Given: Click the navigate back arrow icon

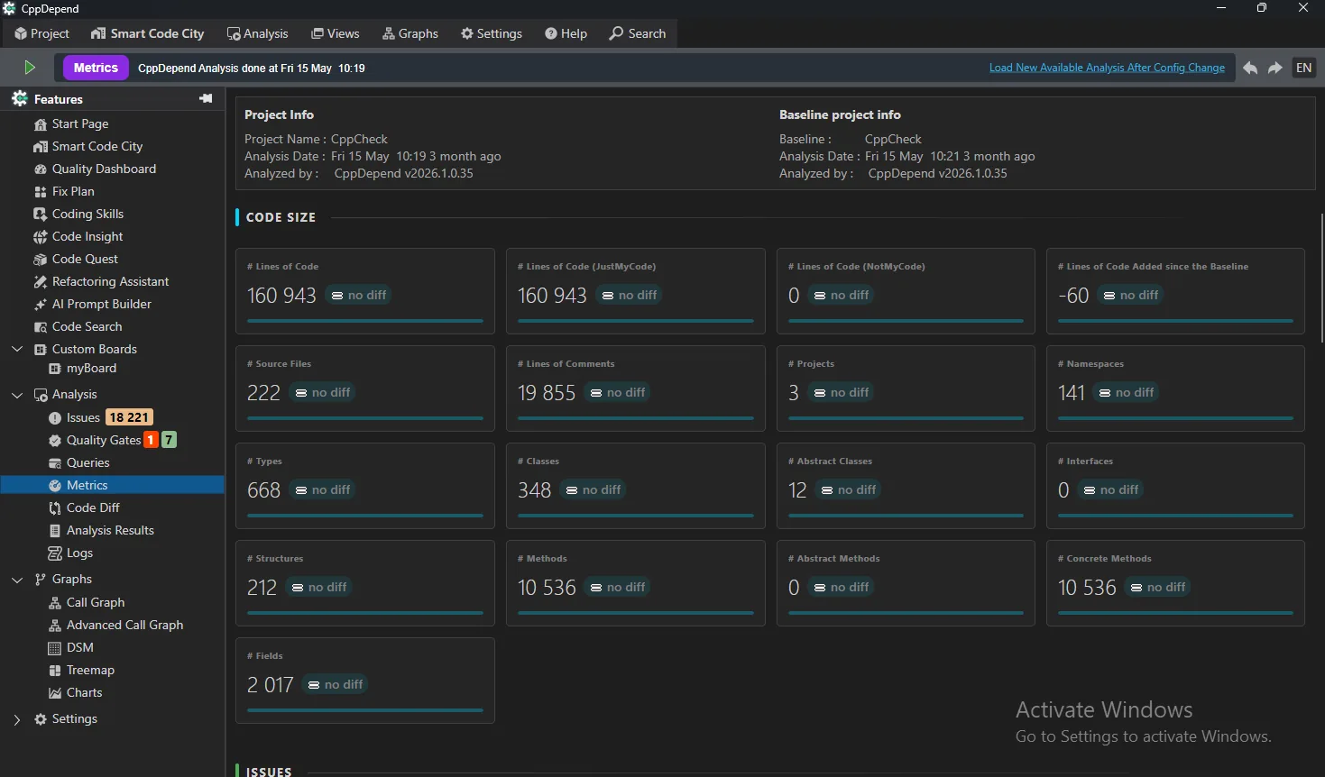Looking at the screenshot, I should point(1250,68).
